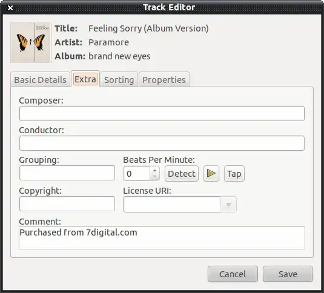Click the Tap button

(x=234, y=174)
